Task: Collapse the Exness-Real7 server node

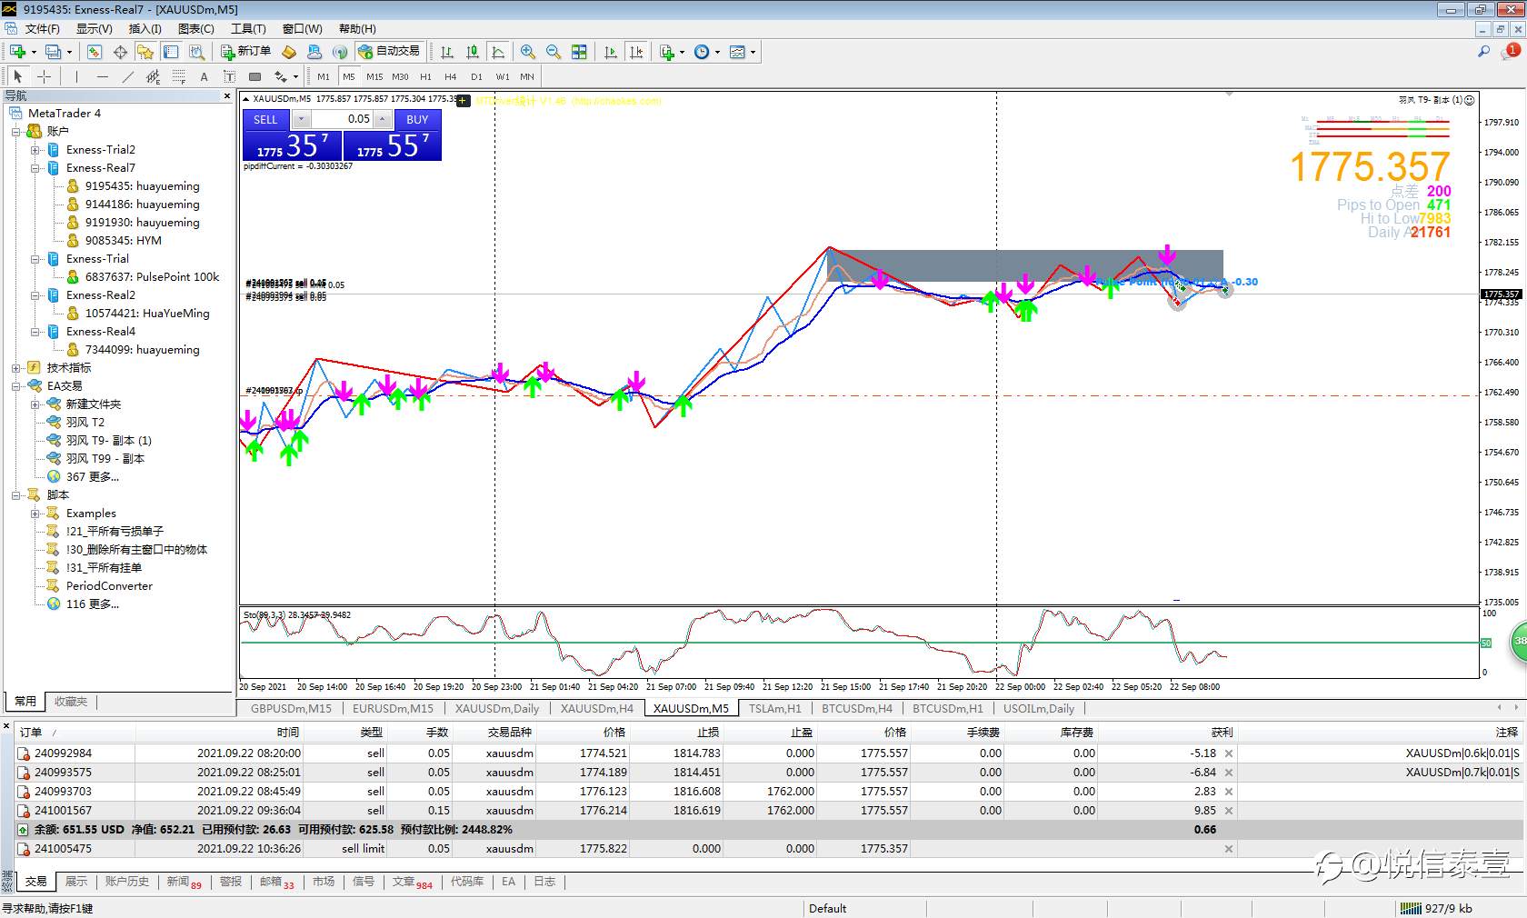Action: (x=35, y=168)
